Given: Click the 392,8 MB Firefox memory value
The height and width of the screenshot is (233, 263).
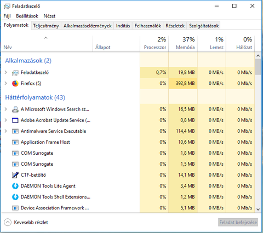Looking at the screenshot, I should click(185, 84).
